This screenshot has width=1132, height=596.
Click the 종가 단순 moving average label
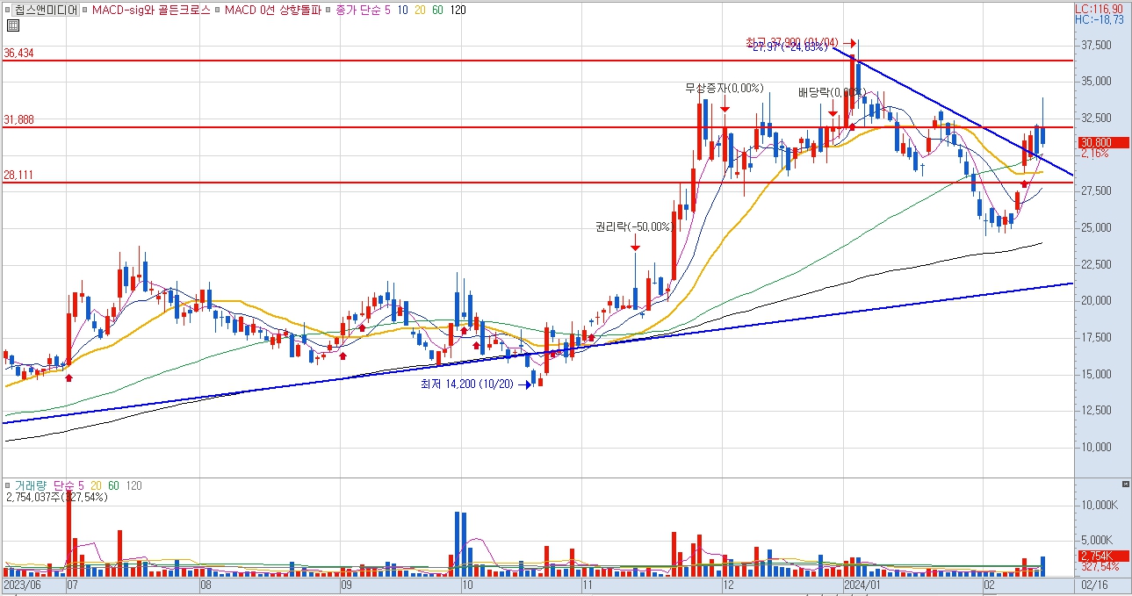tap(357, 11)
